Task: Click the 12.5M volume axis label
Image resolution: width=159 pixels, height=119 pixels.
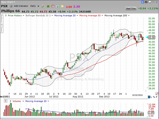Action: [152, 104]
